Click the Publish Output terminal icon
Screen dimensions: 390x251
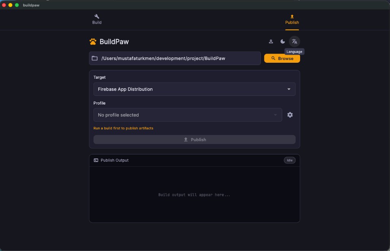point(96,160)
